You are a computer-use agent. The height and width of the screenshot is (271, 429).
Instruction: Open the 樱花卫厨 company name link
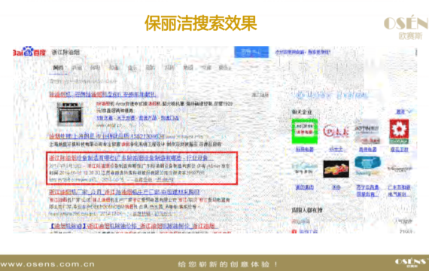(399, 149)
